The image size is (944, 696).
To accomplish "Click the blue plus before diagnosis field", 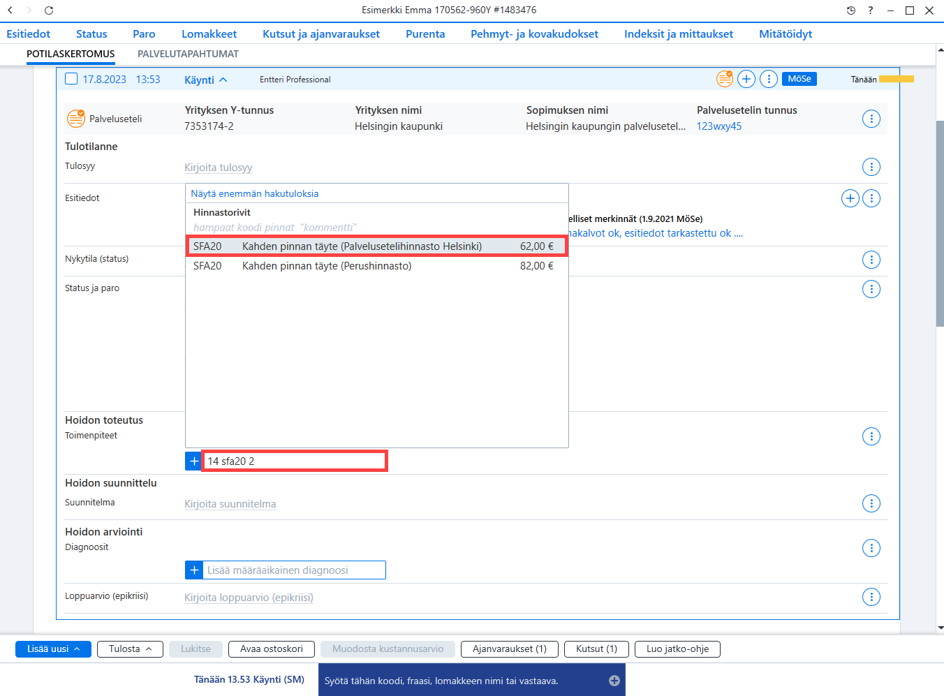I will (193, 570).
